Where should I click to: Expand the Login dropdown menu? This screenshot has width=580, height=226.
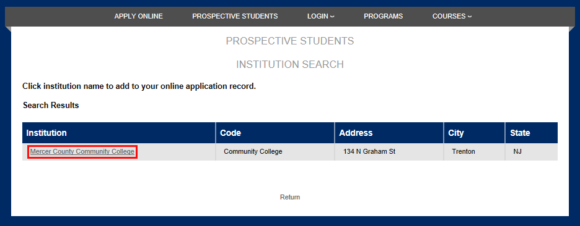tap(321, 16)
